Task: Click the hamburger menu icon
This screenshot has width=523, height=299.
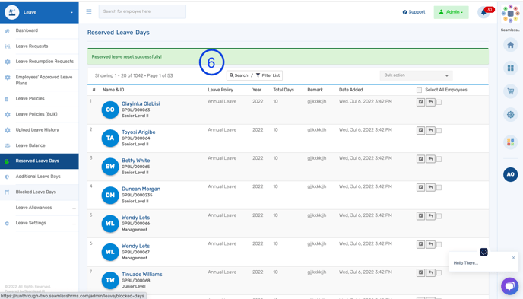Action: [89, 11]
